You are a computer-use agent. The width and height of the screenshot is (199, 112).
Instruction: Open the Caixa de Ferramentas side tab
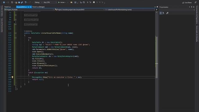tap(2, 25)
